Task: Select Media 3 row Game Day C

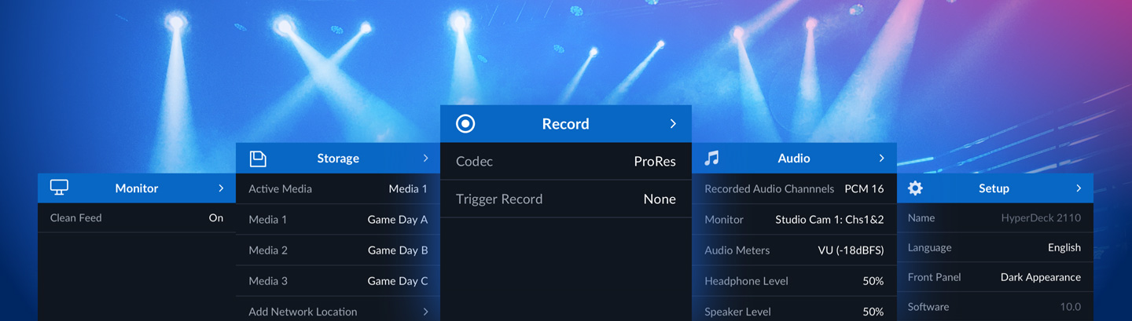Action: point(338,281)
